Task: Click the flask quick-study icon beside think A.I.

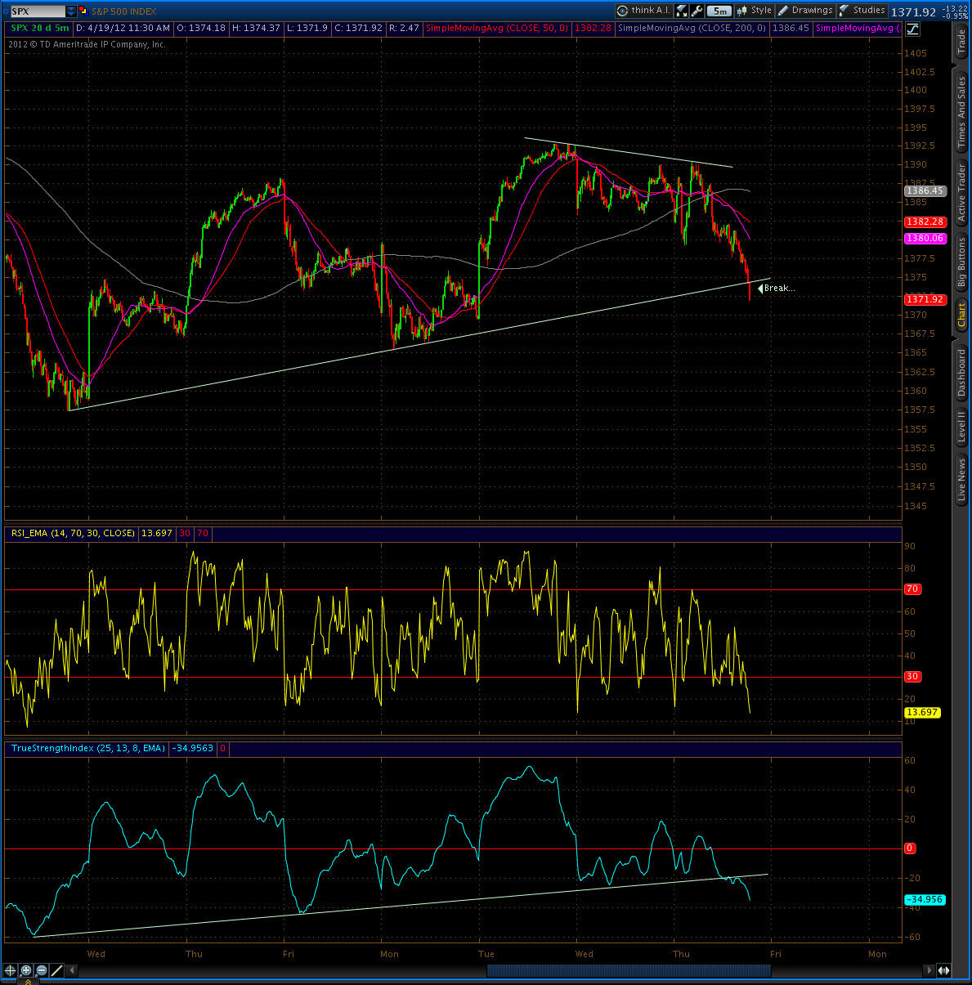Action: click(x=682, y=11)
